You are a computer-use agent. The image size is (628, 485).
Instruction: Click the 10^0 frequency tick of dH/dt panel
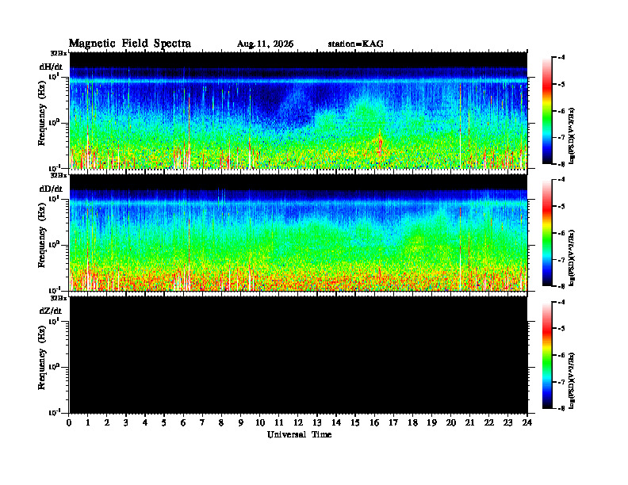[54, 122]
